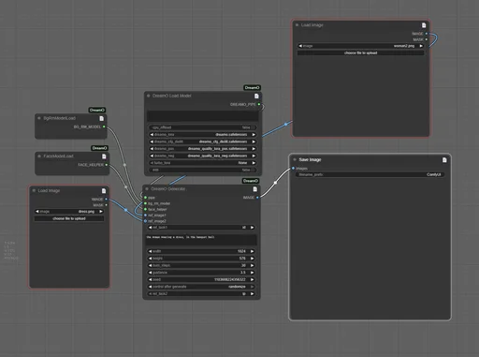
Task: Click the DreamO badge above FaceModelLoad
Action: [x=99, y=148]
